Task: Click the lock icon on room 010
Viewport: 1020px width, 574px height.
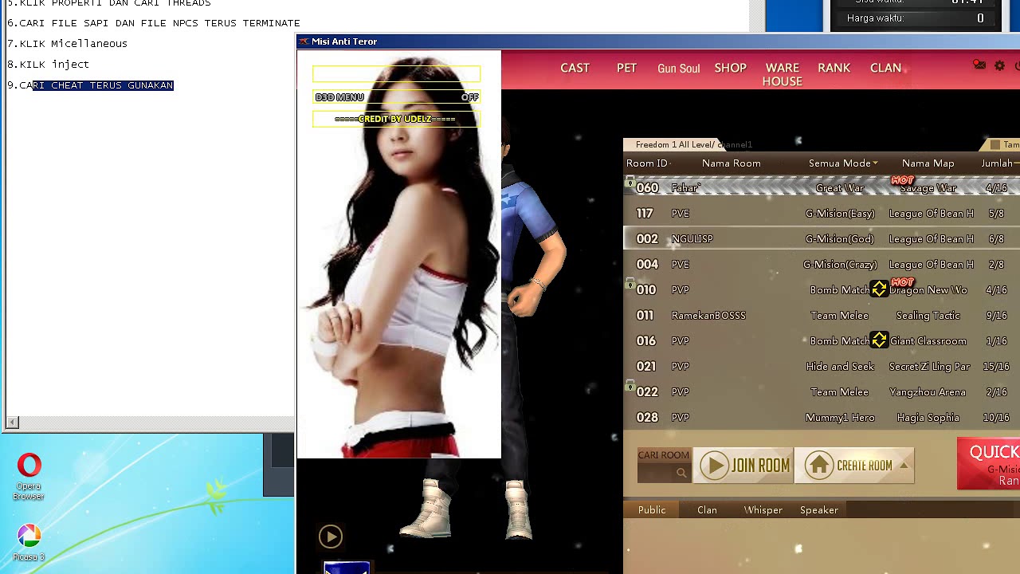Action: (630, 284)
